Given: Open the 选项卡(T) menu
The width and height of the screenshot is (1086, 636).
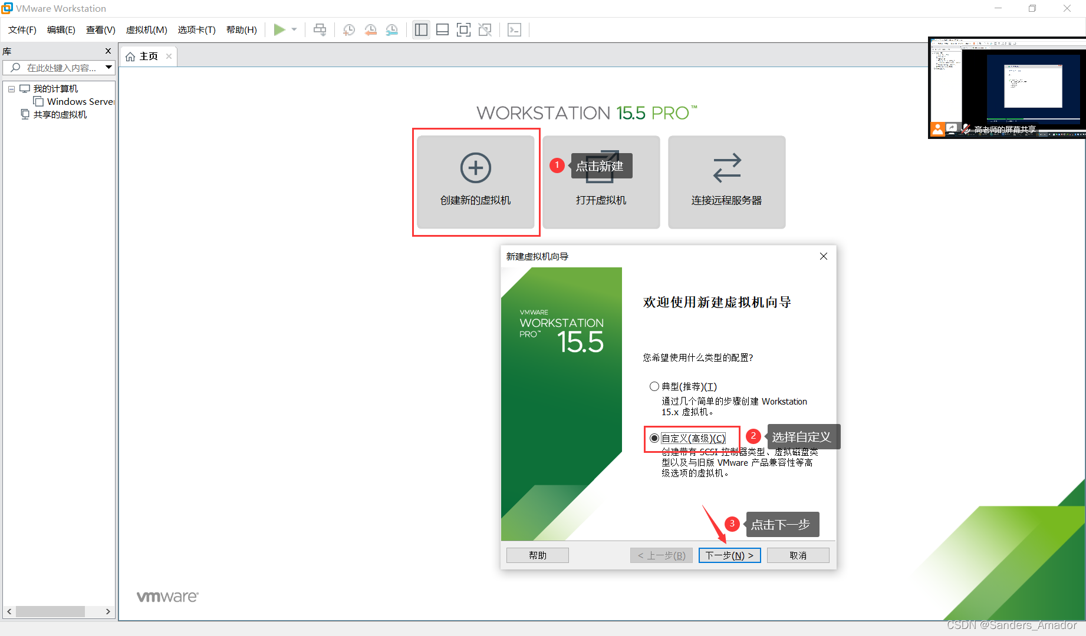Looking at the screenshot, I should 197,29.
